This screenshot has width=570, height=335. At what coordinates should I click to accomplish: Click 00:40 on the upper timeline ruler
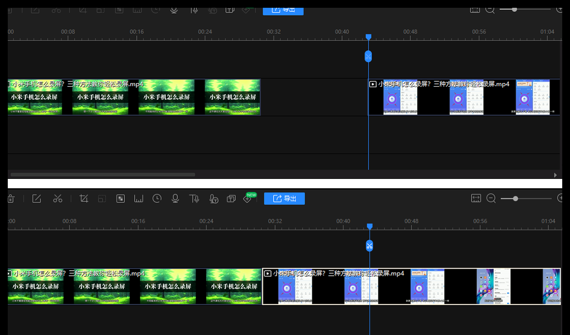[x=342, y=32]
